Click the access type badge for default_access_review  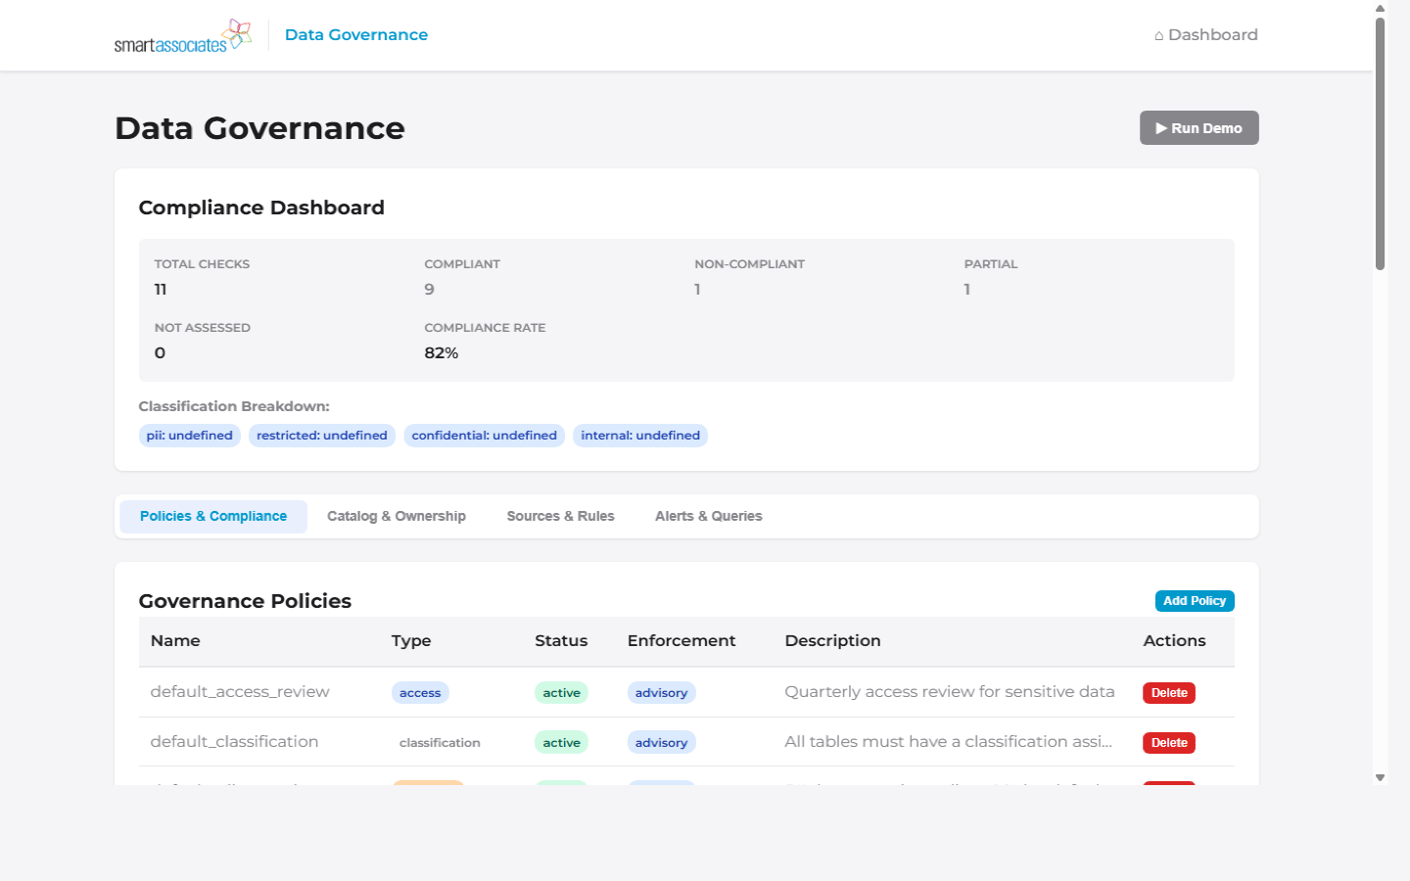coord(420,692)
